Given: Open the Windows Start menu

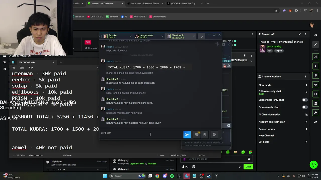Looking at the screenshot, I should point(105,176).
